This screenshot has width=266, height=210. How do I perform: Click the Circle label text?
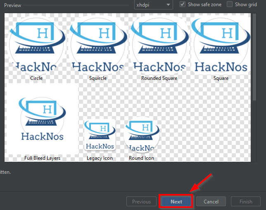point(36,78)
